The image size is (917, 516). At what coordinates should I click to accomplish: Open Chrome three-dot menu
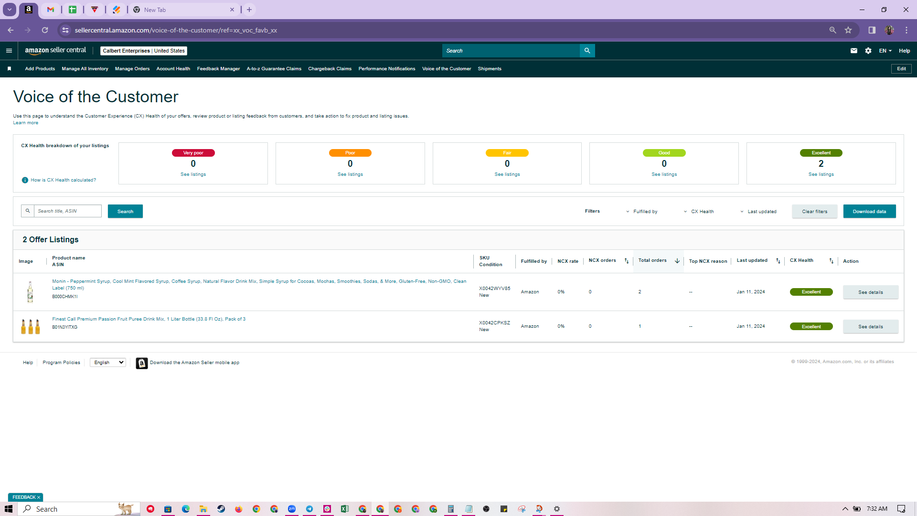[906, 30]
